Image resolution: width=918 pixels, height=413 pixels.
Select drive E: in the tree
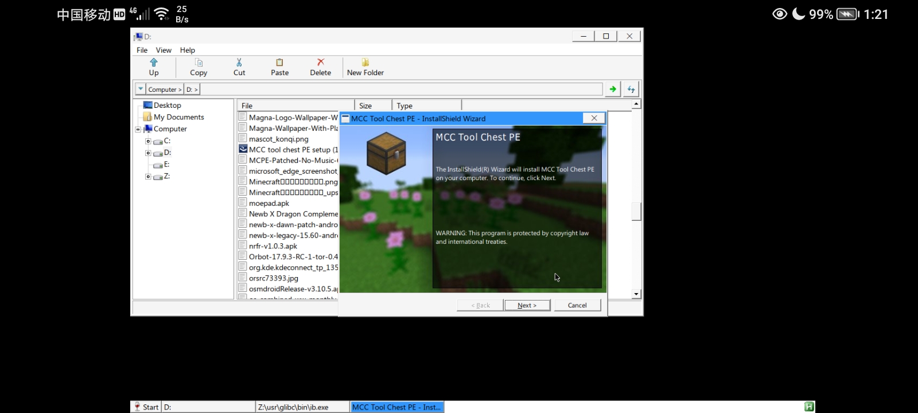click(x=162, y=164)
